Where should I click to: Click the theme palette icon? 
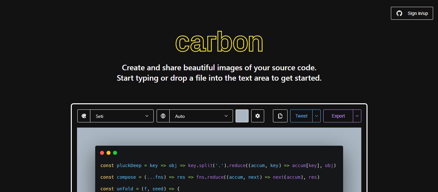tap(84, 116)
